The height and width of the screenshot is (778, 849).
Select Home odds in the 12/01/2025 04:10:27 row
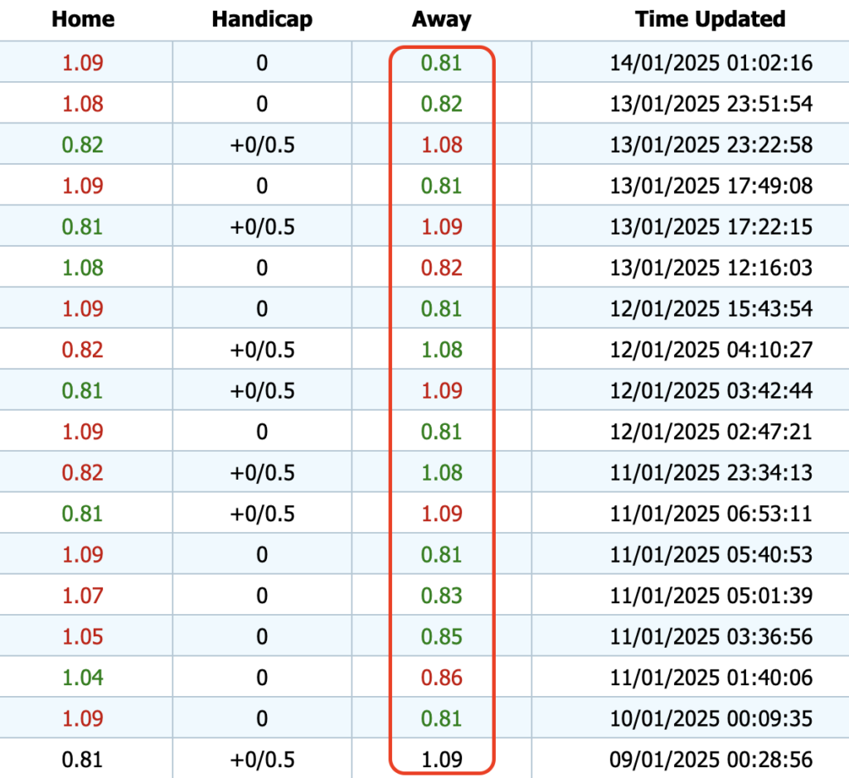pos(85,350)
